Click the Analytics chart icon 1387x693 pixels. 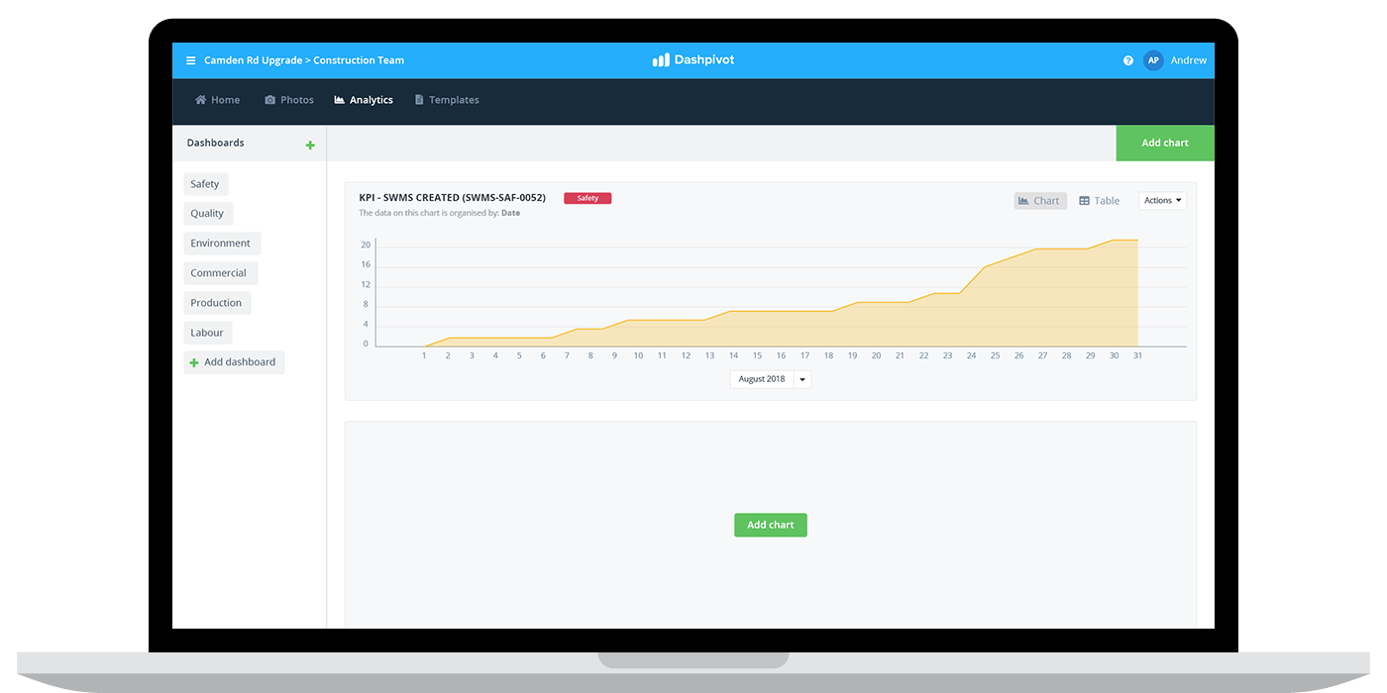click(340, 100)
